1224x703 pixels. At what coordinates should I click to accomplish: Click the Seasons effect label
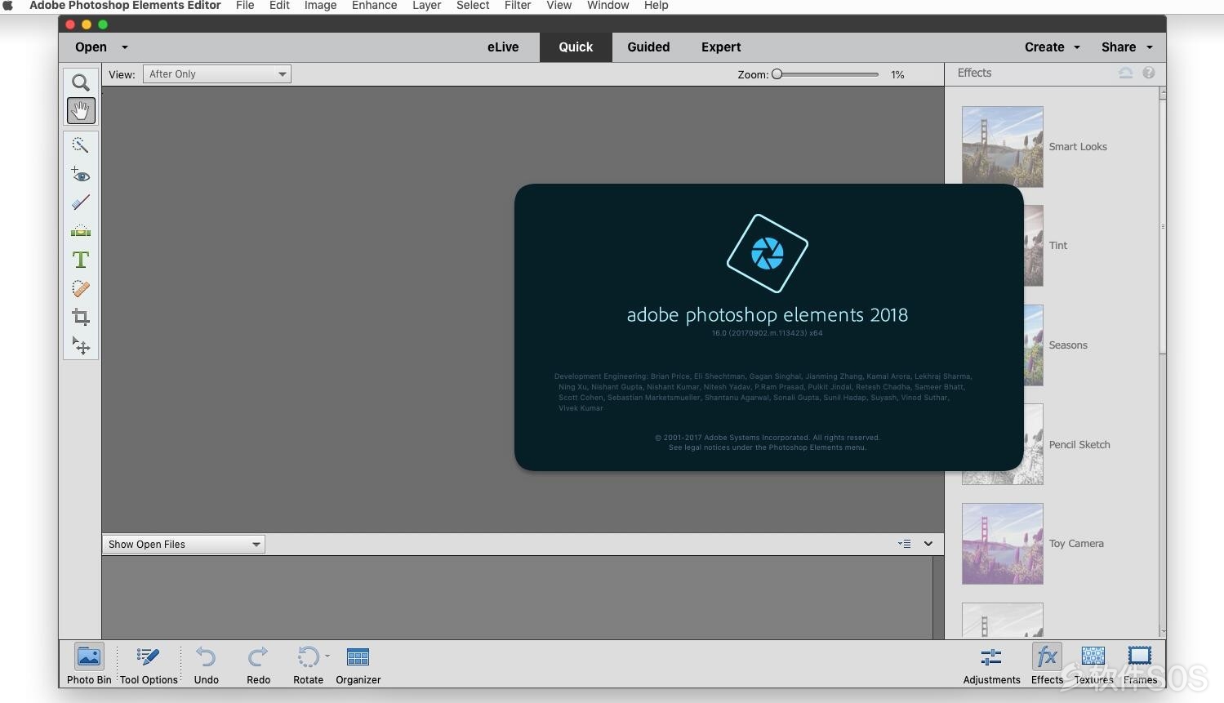tap(1068, 345)
